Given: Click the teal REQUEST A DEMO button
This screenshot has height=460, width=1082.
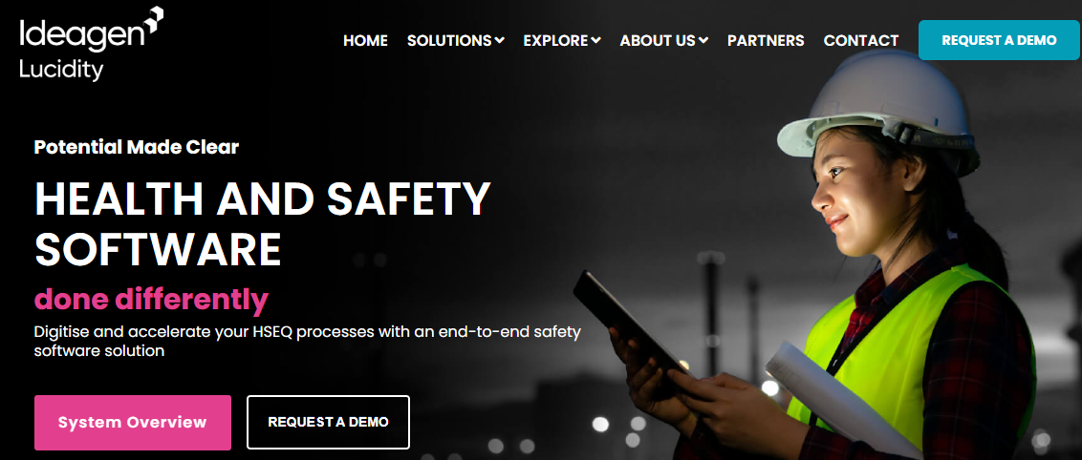Looking at the screenshot, I should point(999,40).
